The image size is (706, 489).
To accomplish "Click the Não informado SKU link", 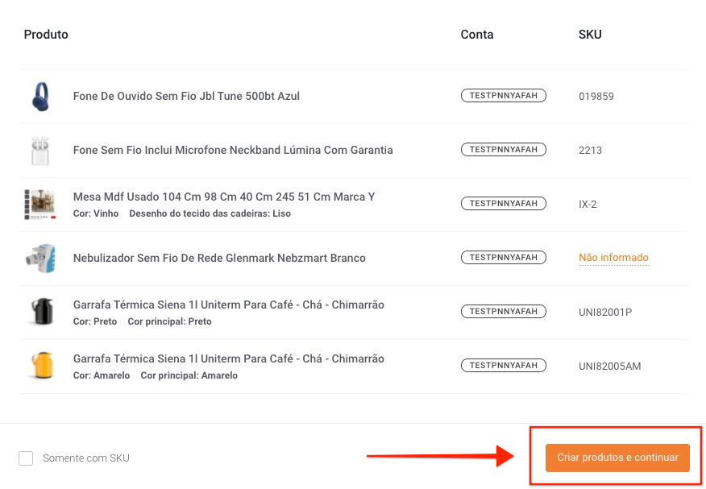I will point(613,258).
